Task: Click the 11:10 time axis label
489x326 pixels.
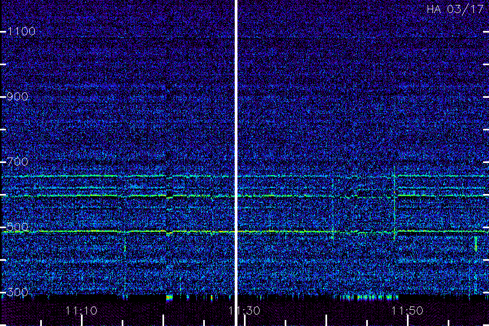Action: pos(81,311)
